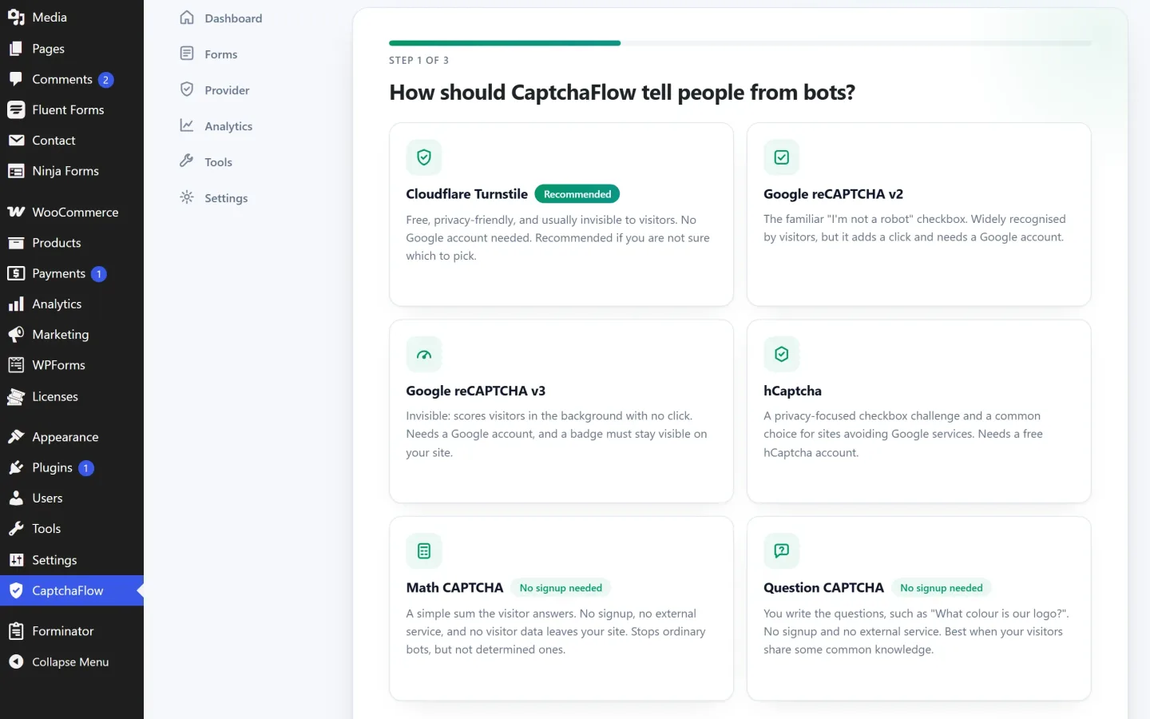Click the Payments dollar icon
This screenshot has height=719, width=1150.
pos(16,273)
